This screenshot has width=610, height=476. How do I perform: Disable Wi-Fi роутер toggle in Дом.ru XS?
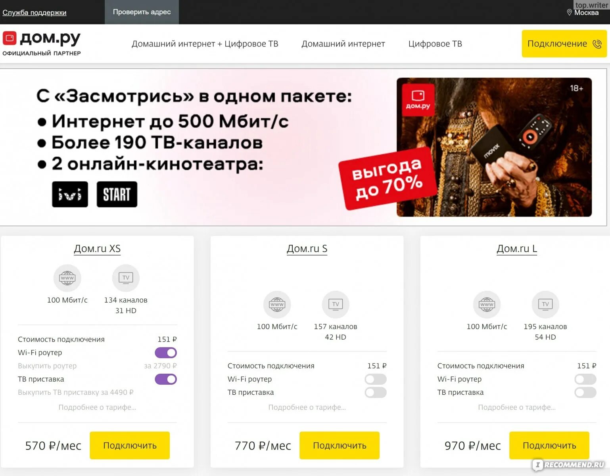[166, 353]
